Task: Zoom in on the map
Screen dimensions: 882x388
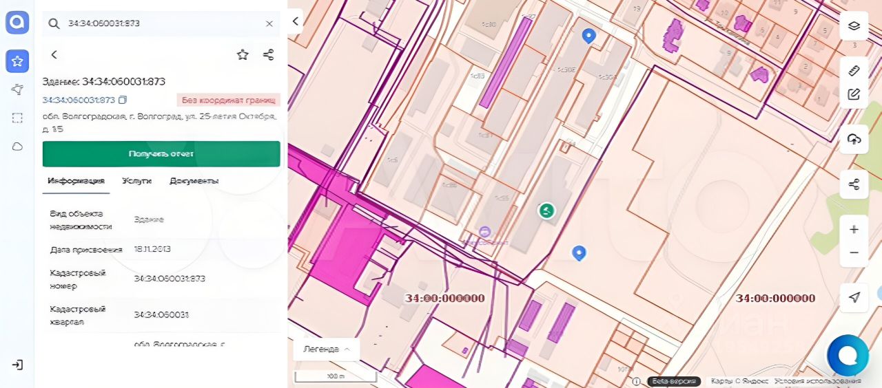Action: (854, 229)
